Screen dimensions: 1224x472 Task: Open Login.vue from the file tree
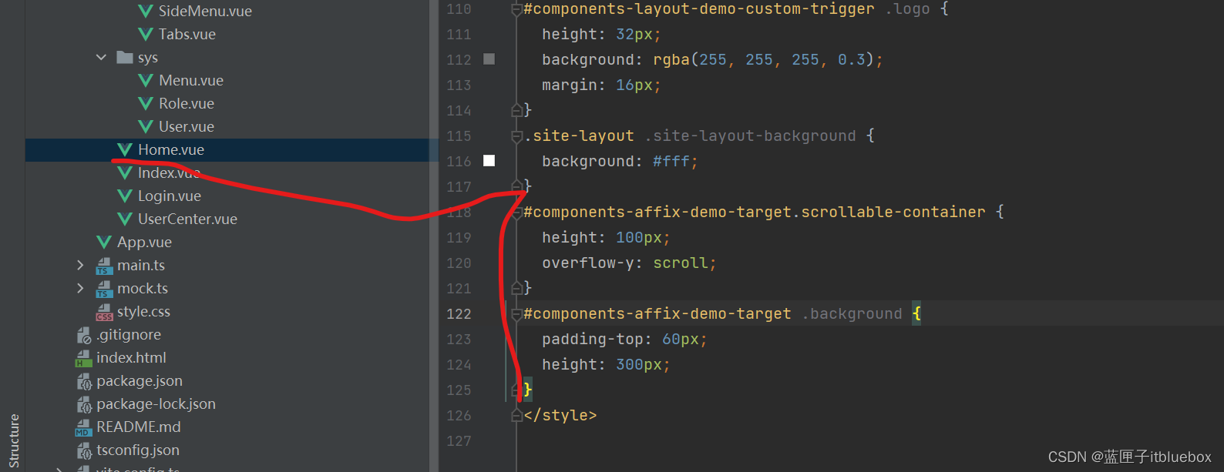[x=169, y=196]
